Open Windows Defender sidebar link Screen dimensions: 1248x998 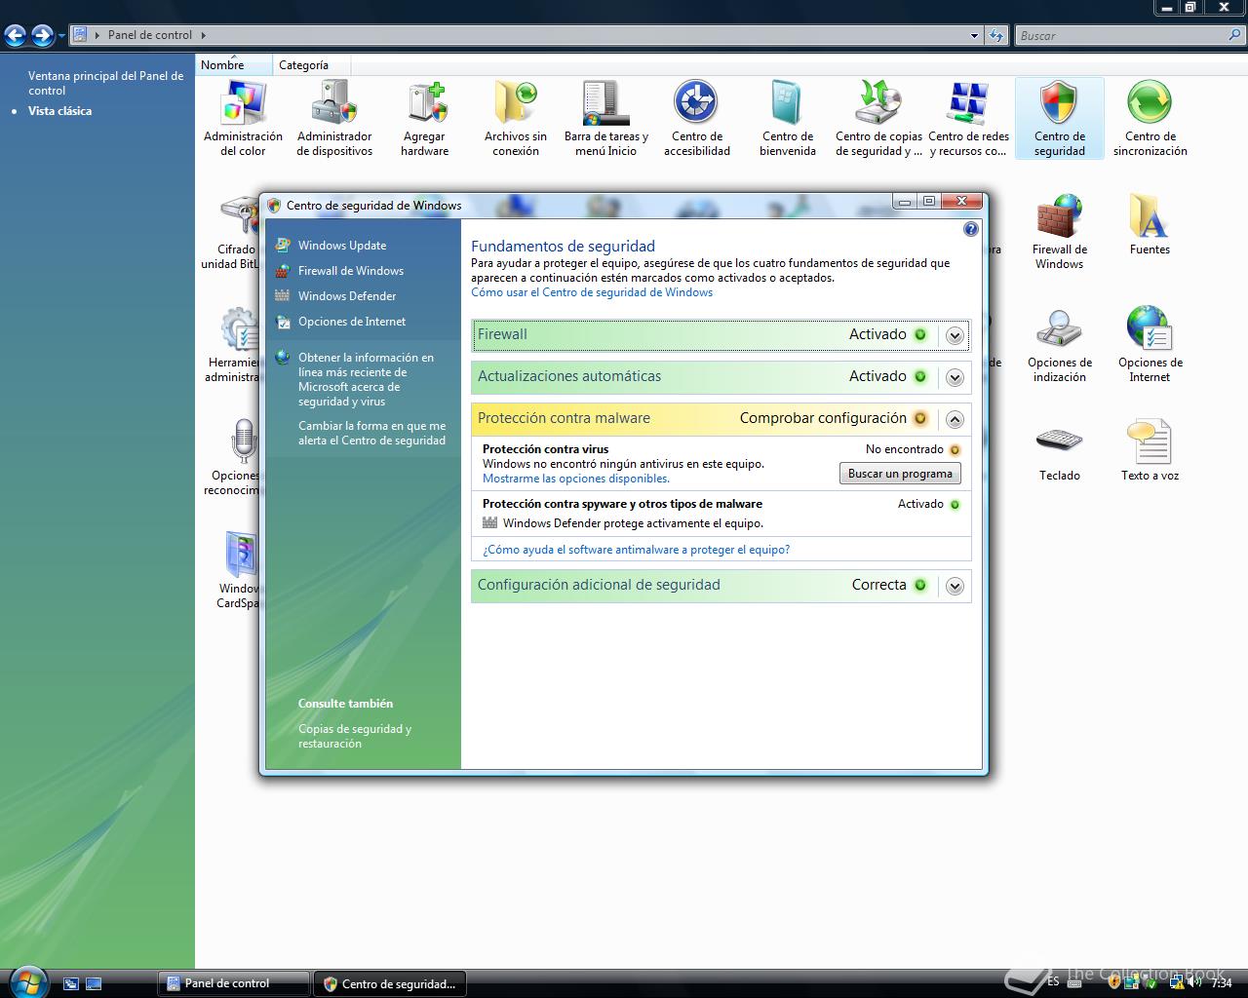coord(347,296)
